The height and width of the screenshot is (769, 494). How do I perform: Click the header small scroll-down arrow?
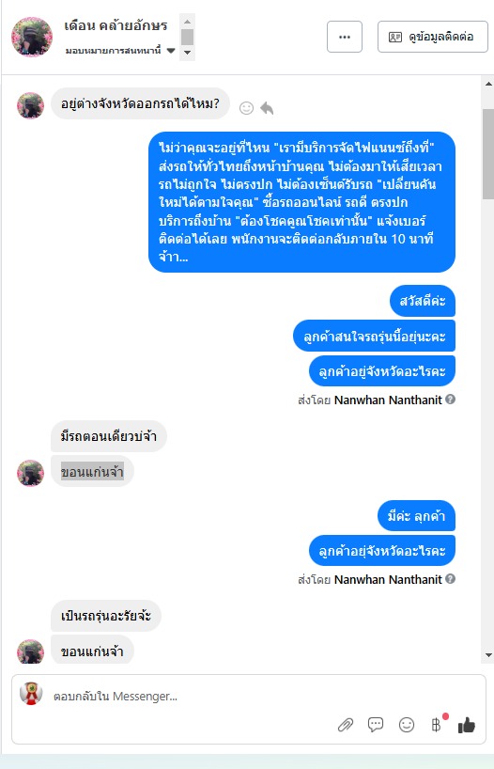187,52
